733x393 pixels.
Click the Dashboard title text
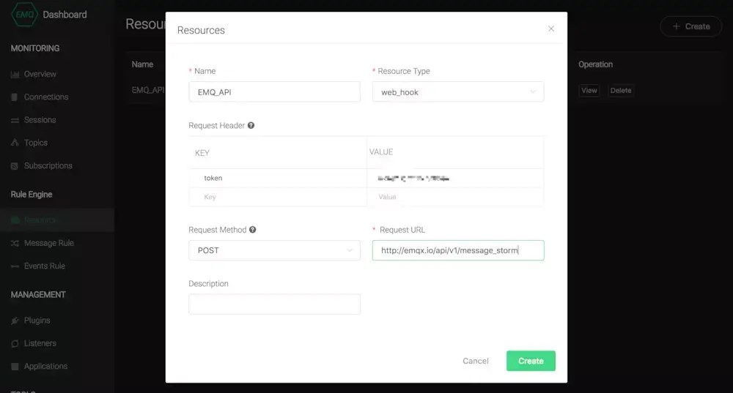(x=65, y=15)
